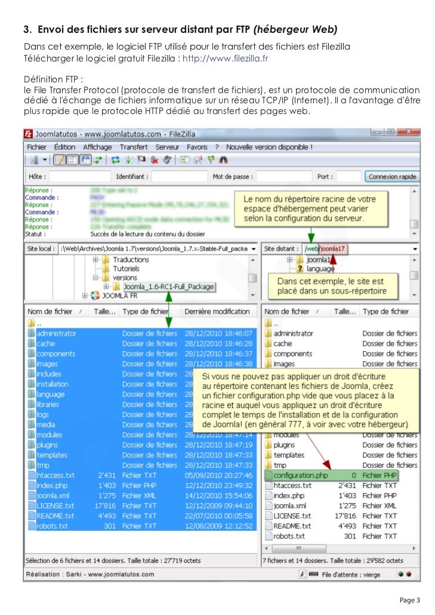This screenshot has height=615, width=435.
Task: Collapse the versions folder in local tree
Action: [95, 278]
